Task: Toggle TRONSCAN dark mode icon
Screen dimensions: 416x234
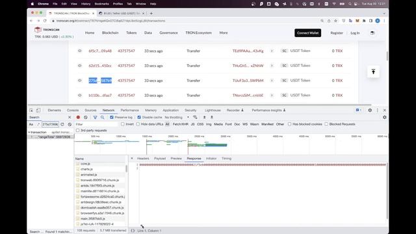Action: point(372,33)
